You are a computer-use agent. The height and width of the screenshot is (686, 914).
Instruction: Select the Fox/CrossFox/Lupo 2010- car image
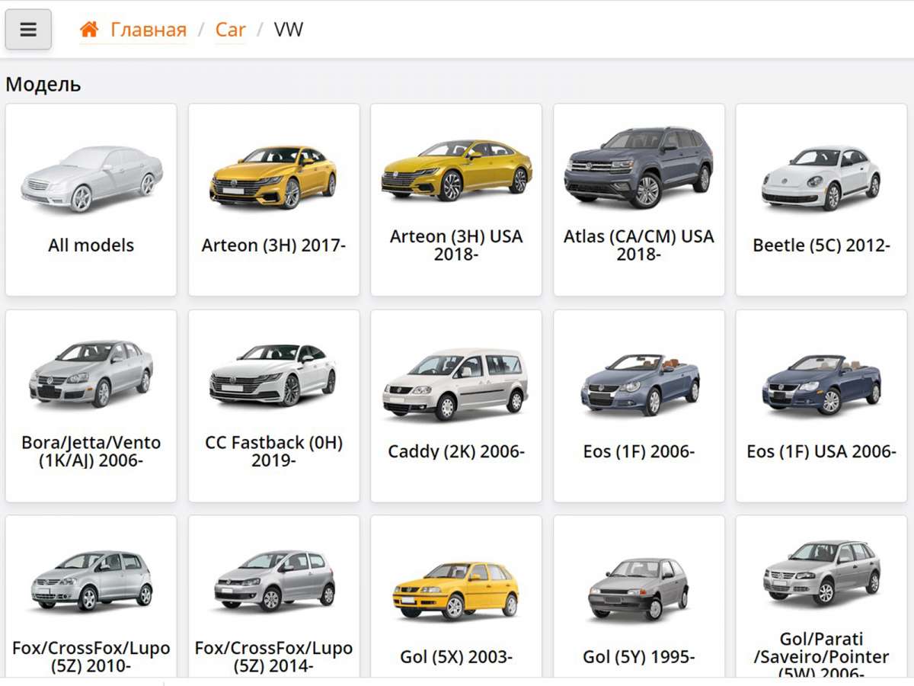point(91,580)
